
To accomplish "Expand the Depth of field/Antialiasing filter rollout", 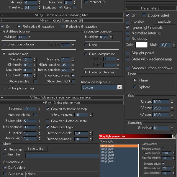I will 62,15.
